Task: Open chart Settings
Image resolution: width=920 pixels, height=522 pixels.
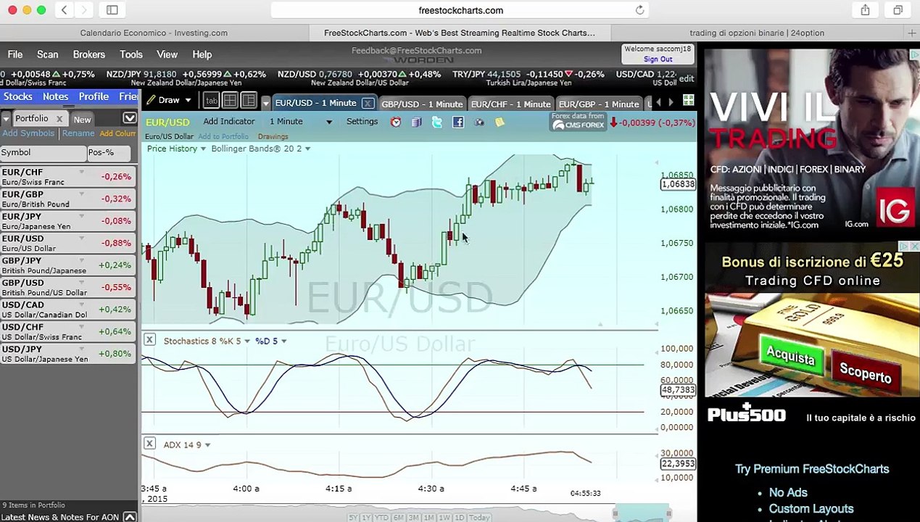Action: (x=362, y=121)
